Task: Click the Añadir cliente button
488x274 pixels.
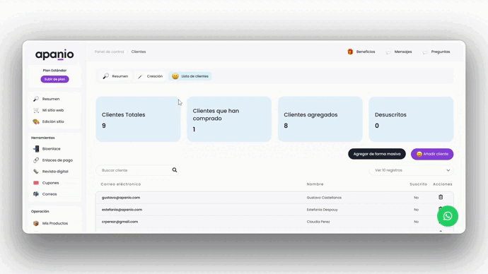Action: 432,154
